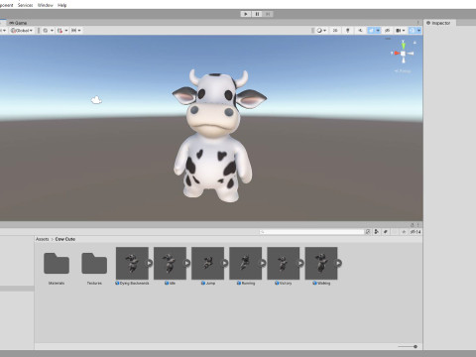Expand the Running asset arrow
The image size is (476, 357).
[x=263, y=263]
